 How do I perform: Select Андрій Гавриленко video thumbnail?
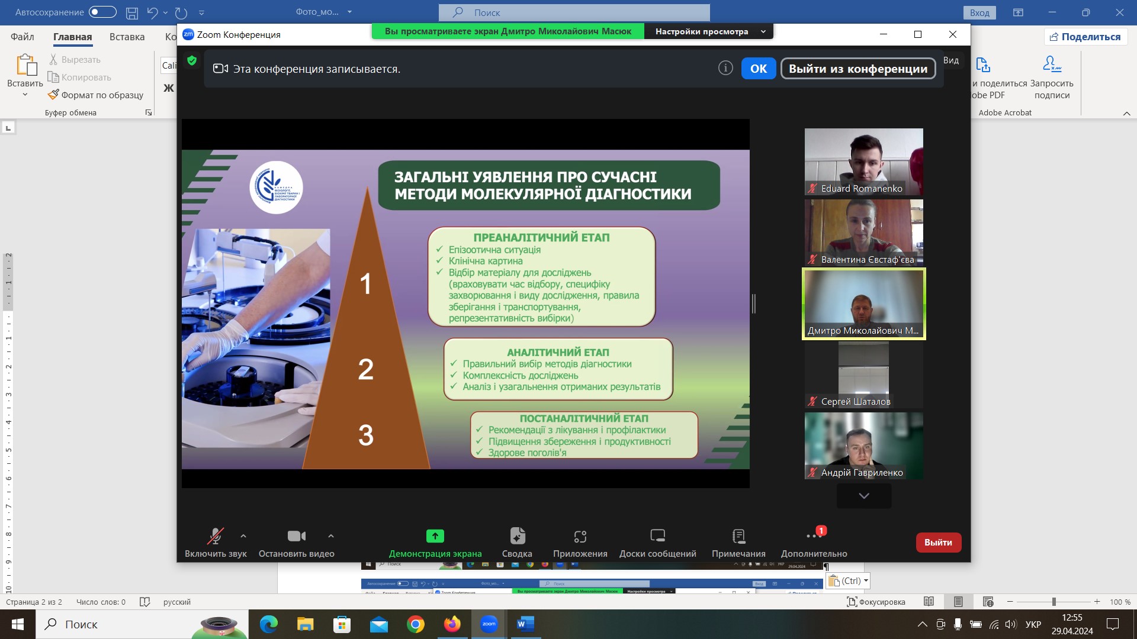863,446
